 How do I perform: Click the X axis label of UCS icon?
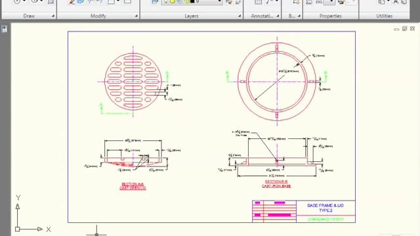tap(48, 229)
